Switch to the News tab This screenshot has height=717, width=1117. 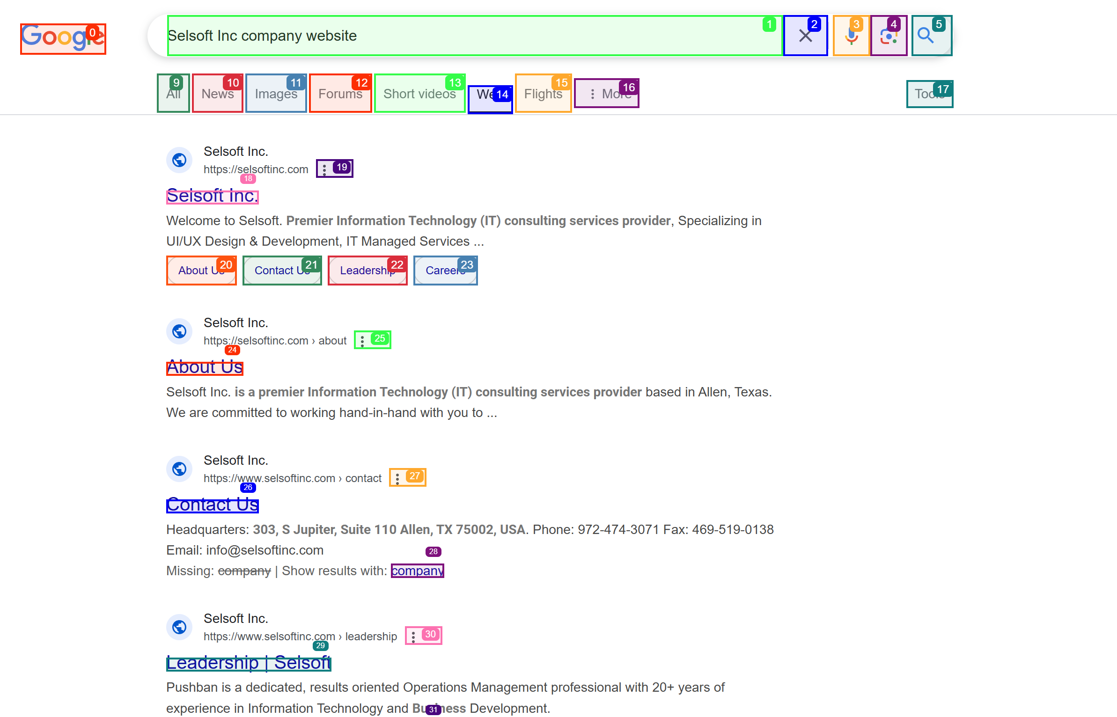pyautogui.click(x=217, y=94)
